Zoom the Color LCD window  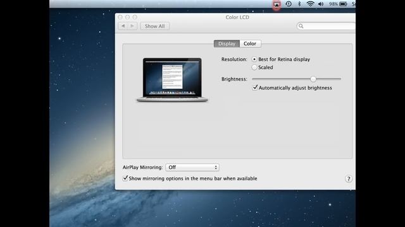click(x=135, y=17)
